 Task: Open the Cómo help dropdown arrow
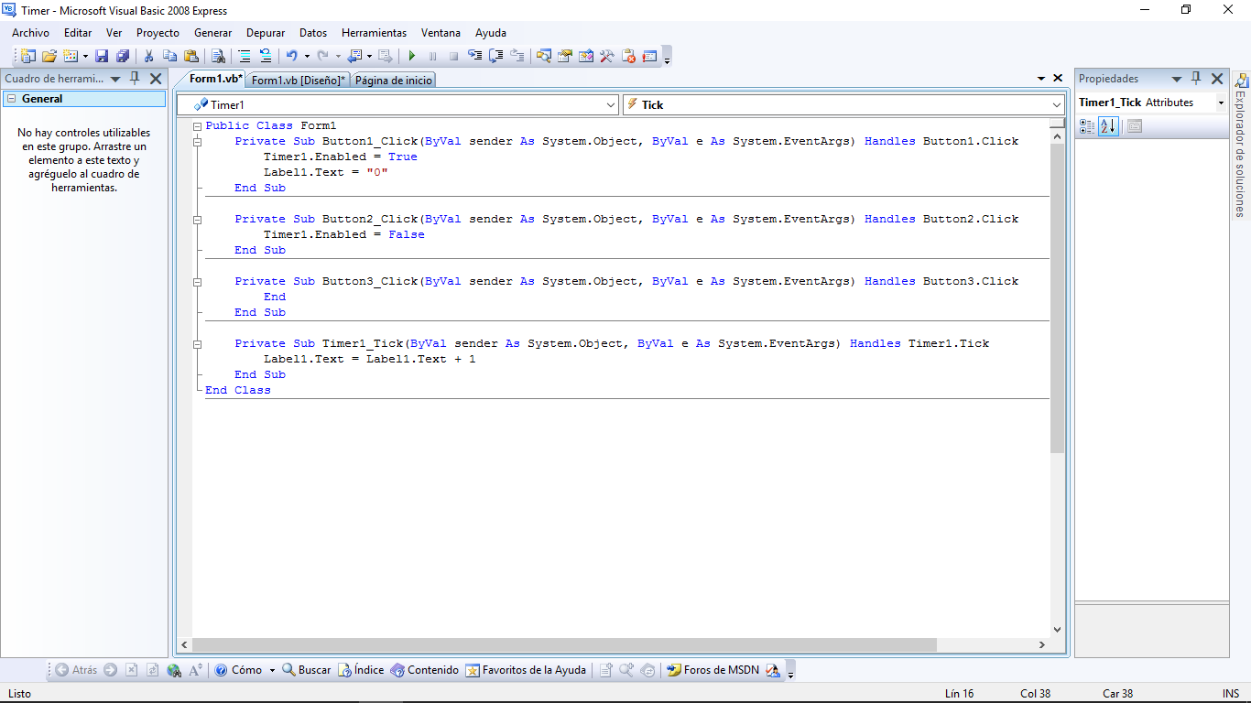272,670
